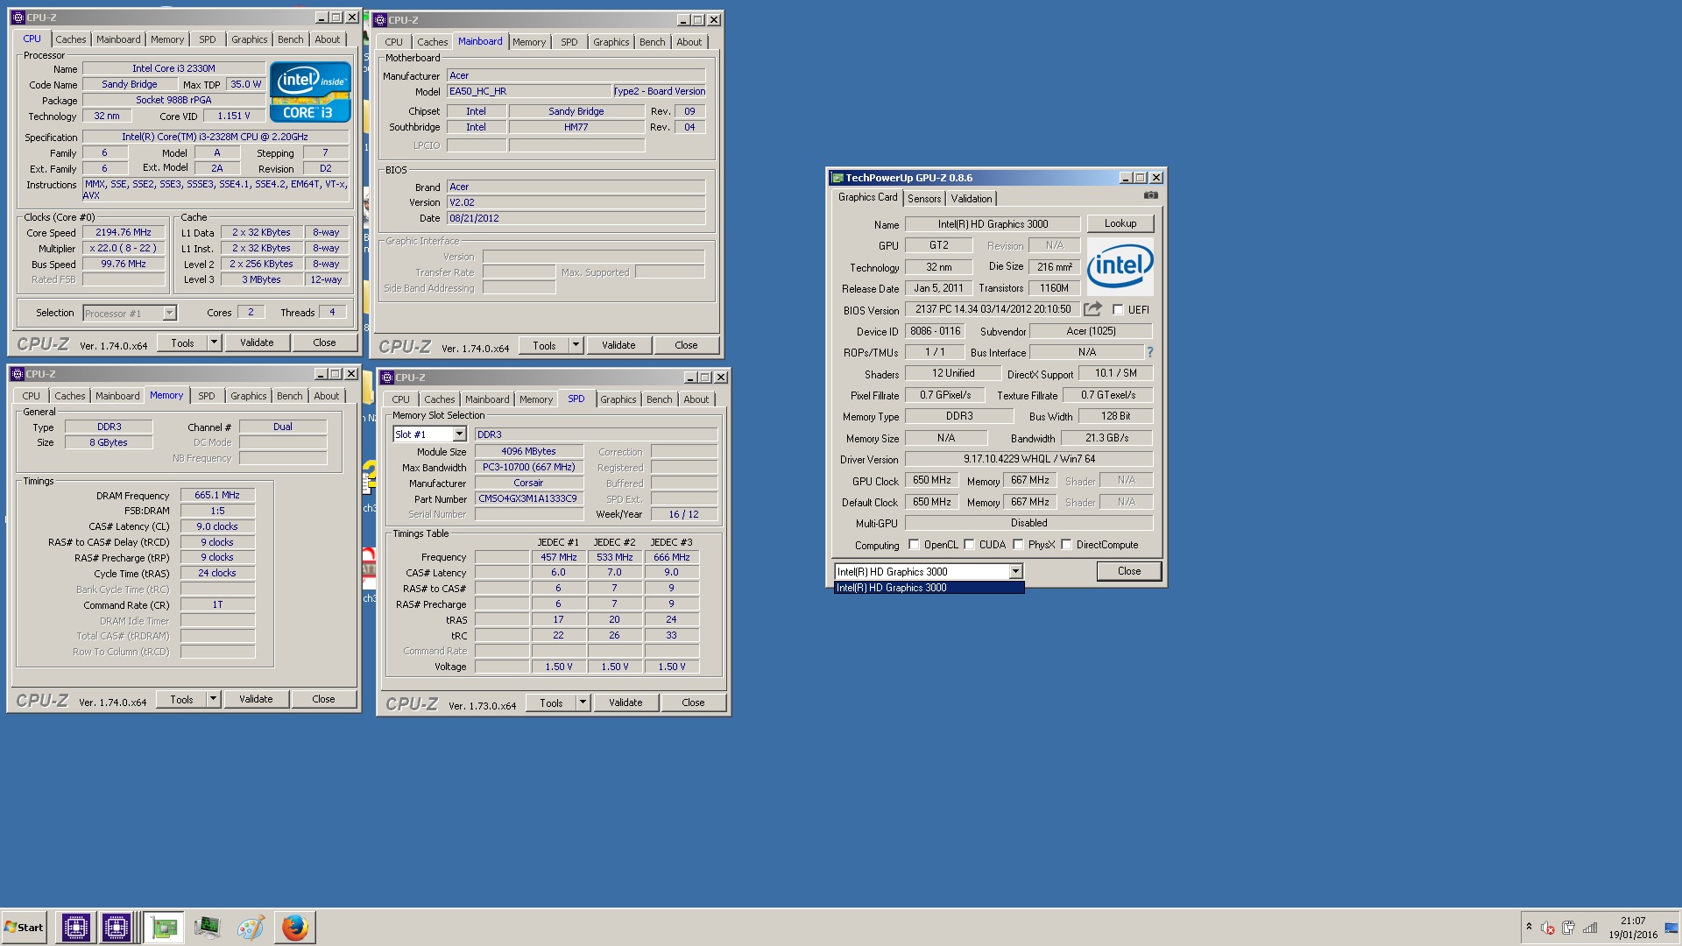Switch to Sensors tab in GPU-Z
1682x946 pixels.
point(924,199)
